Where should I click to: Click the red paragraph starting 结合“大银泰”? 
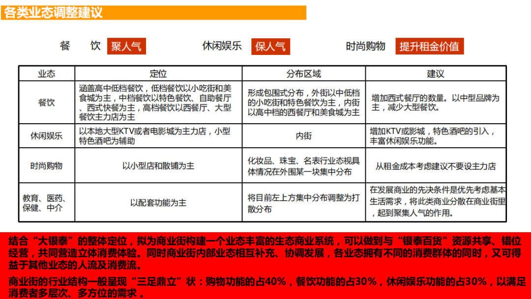265,253
